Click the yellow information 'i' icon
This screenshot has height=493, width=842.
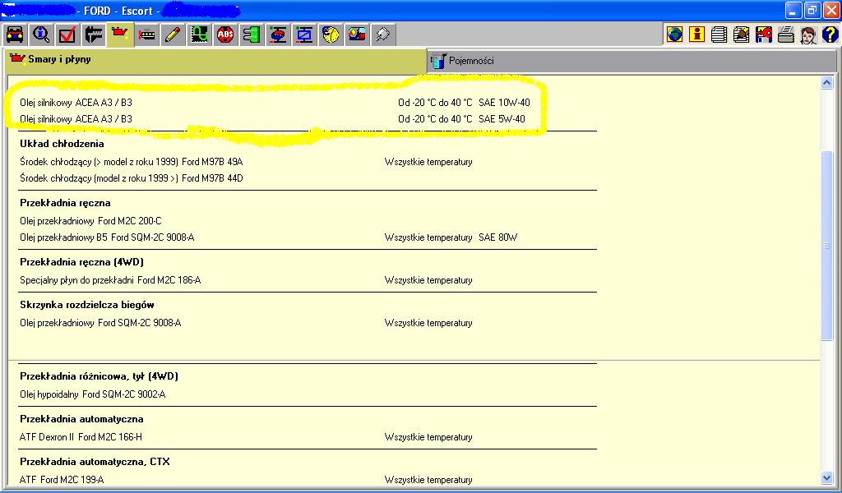[697, 35]
